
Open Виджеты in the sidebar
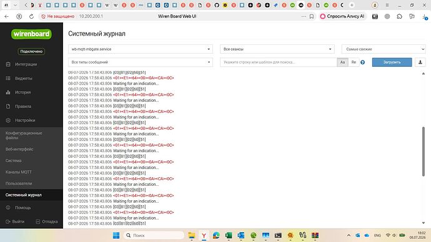coord(24,78)
